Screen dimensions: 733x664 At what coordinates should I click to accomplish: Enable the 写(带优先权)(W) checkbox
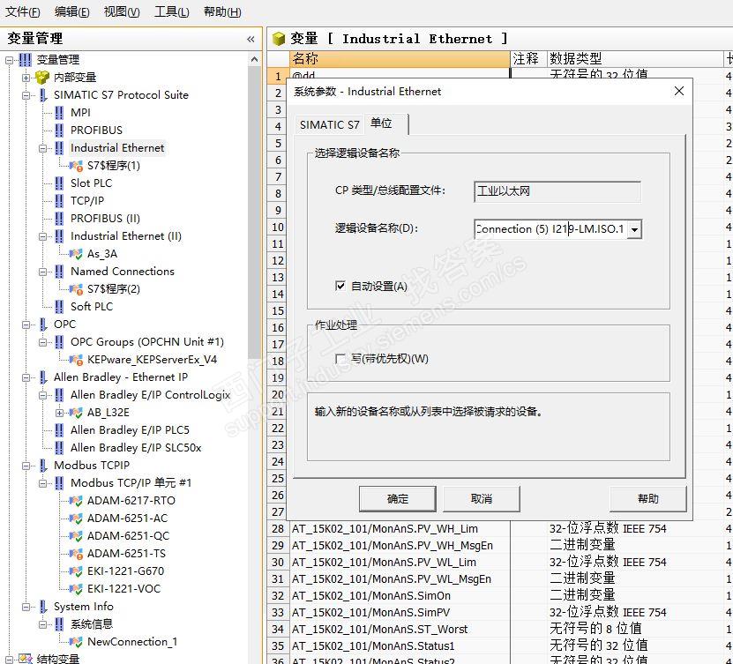(x=340, y=359)
